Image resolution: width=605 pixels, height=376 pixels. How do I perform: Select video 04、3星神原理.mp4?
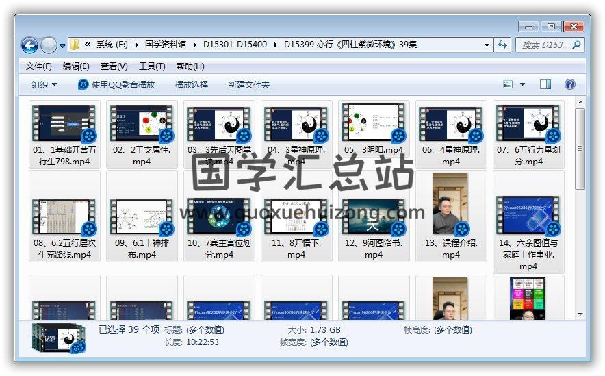tap(296, 134)
